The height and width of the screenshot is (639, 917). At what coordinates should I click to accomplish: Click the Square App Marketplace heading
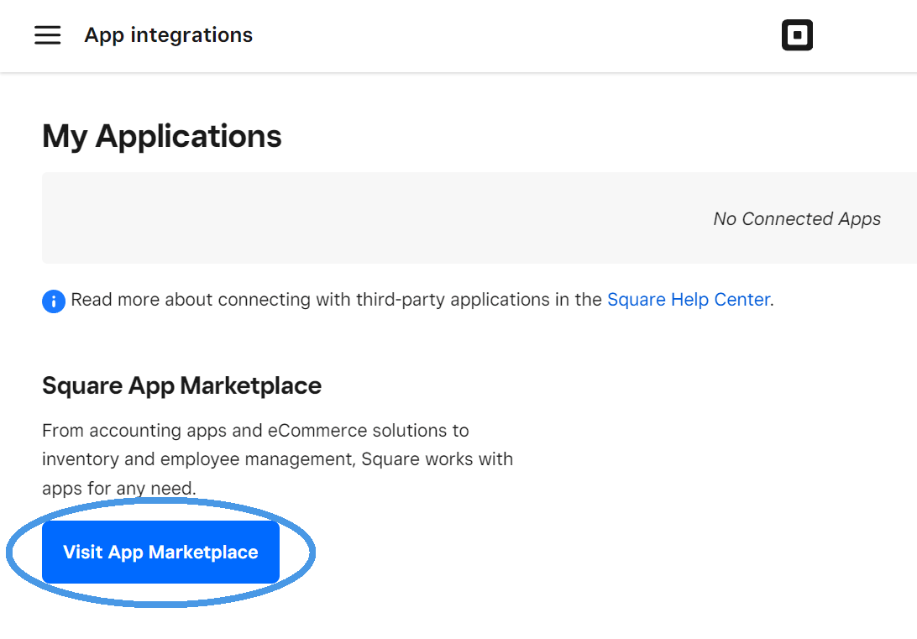pos(181,385)
